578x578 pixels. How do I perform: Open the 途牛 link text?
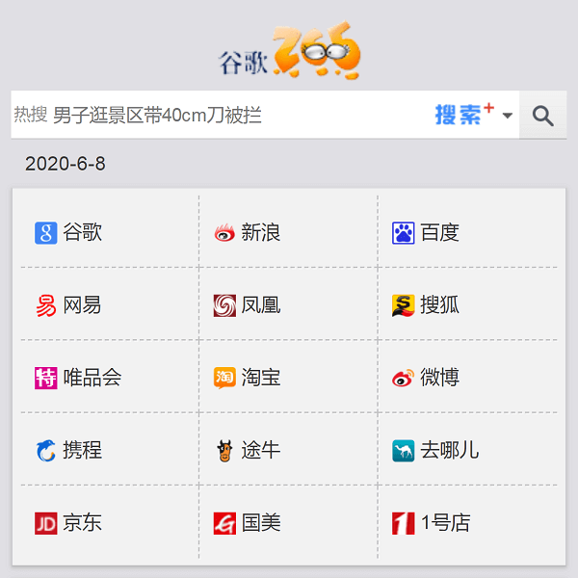coord(261,450)
